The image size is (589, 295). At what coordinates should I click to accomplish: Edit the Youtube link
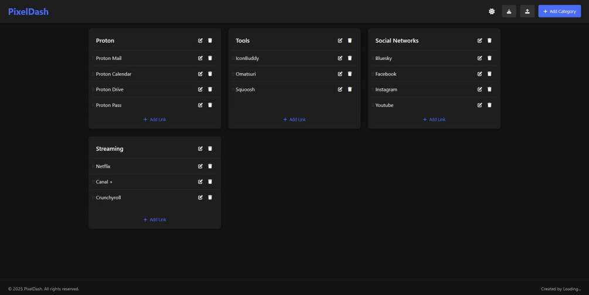click(x=479, y=105)
